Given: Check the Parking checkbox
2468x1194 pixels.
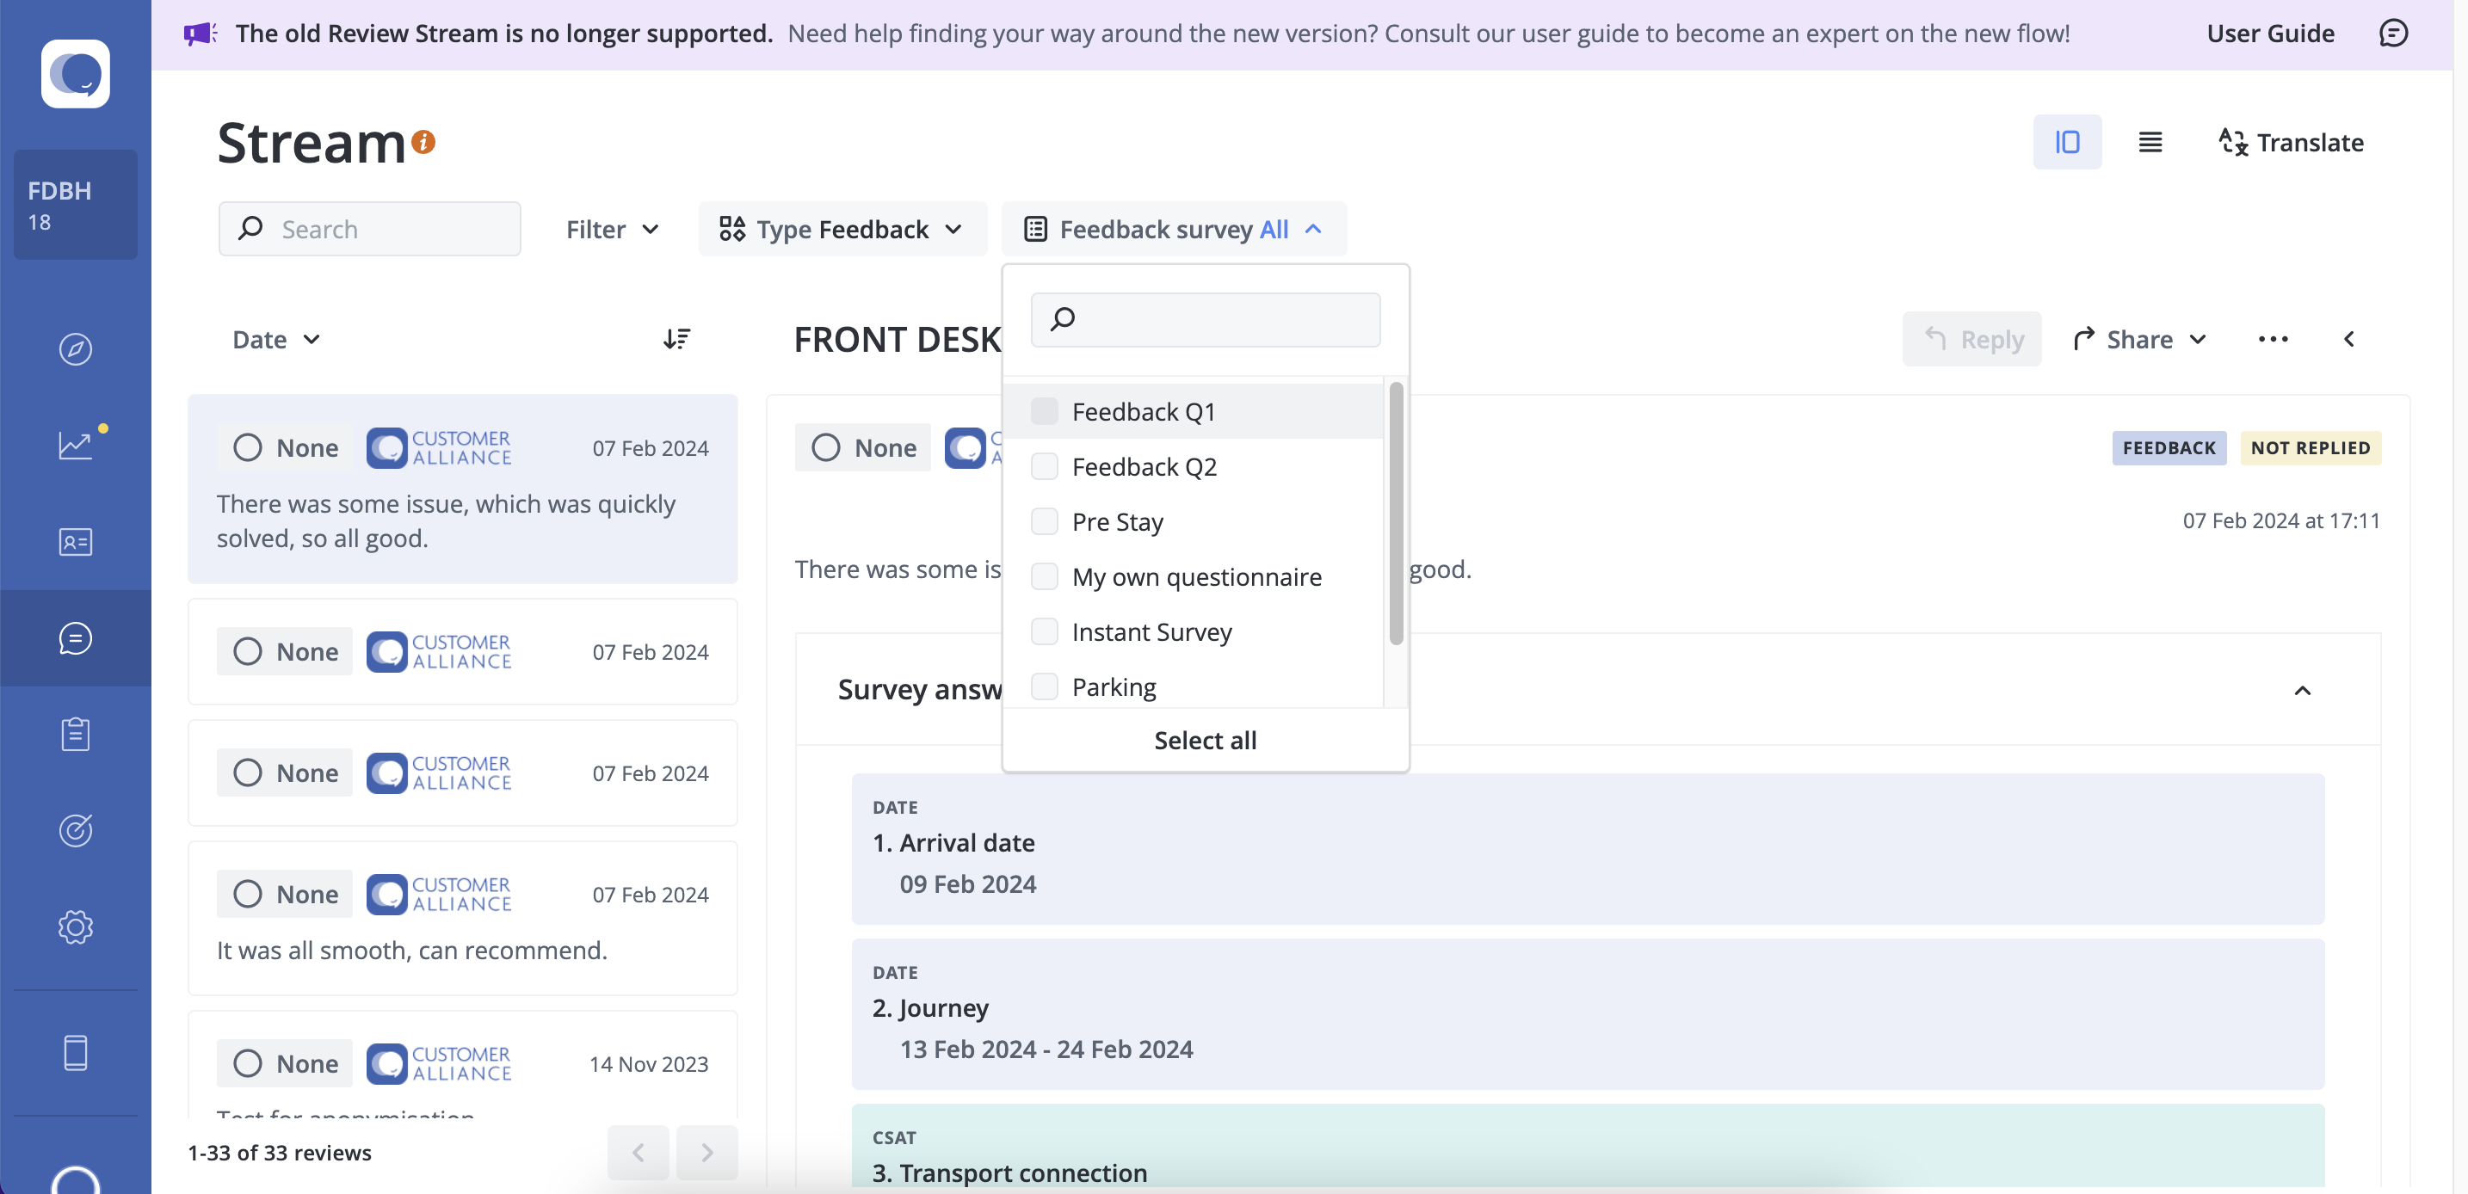Looking at the screenshot, I should [1045, 686].
